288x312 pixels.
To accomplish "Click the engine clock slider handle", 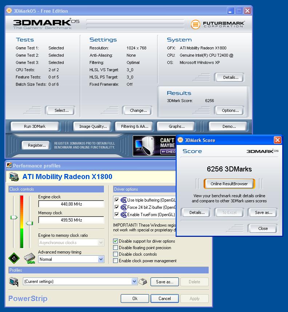I will click(x=14, y=217).
